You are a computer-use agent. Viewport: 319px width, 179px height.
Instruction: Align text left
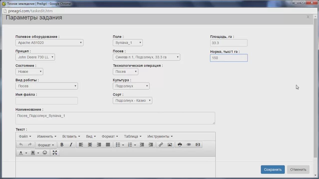[81, 145]
